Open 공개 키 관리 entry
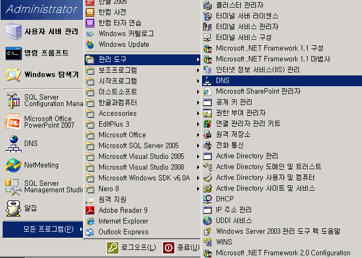 tap(282, 102)
